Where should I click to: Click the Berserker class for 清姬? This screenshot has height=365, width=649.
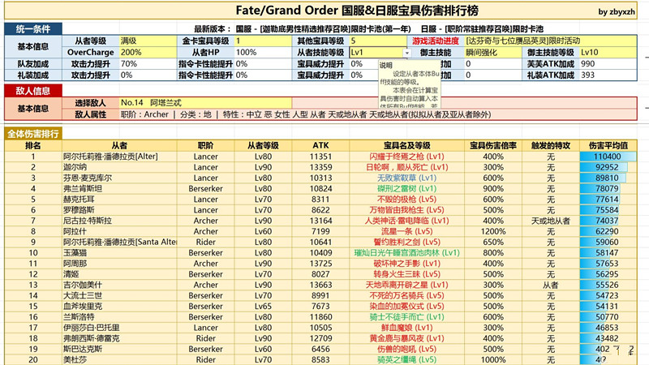[206, 274]
